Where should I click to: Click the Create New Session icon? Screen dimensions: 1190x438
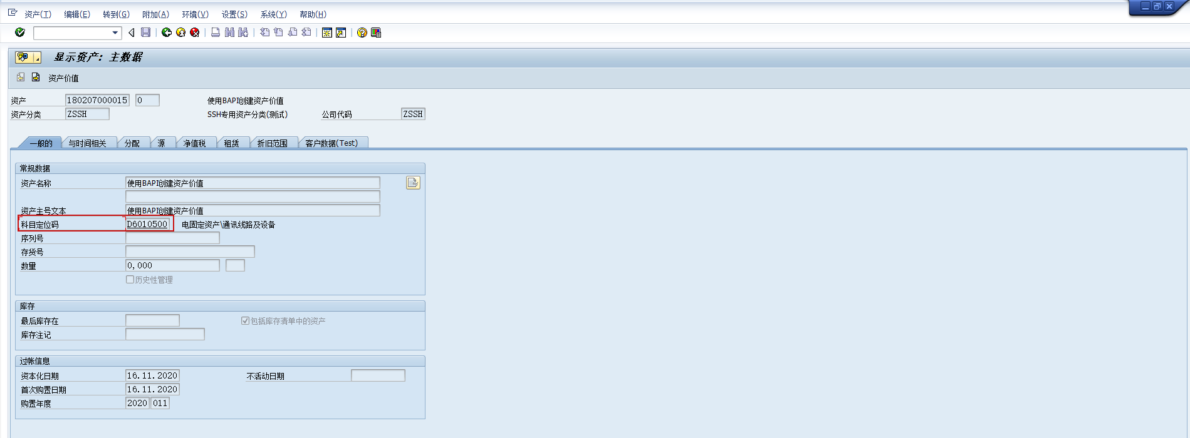326,33
